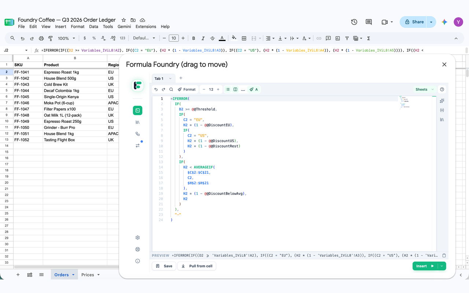Image resolution: width=469 pixels, height=293 pixels.
Task: Undo in the Formula Foundry editor toolbar
Action: (156, 89)
